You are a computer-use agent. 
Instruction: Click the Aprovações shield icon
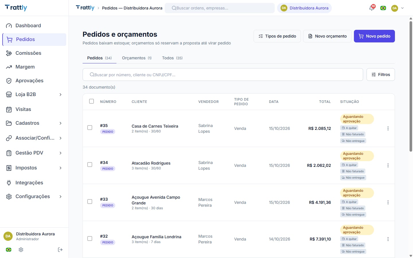click(x=9, y=81)
